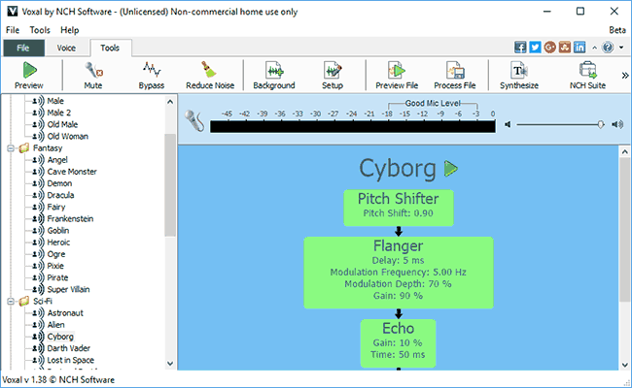The width and height of the screenshot is (632, 388).
Task: Select the Astronaut voice
Action: click(65, 313)
